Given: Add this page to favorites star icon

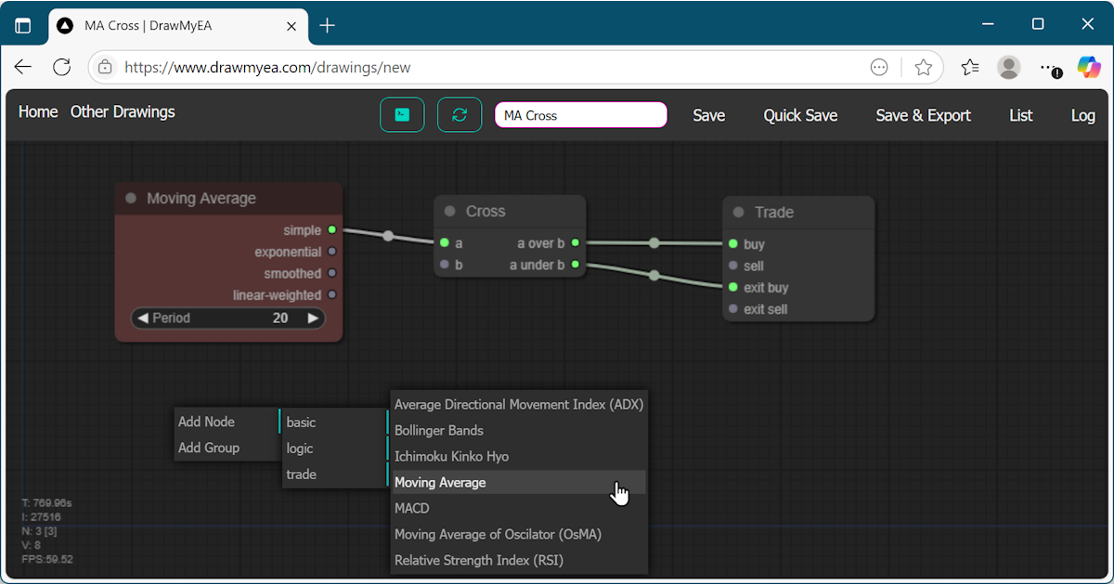Looking at the screenshot, I should 923,67.
